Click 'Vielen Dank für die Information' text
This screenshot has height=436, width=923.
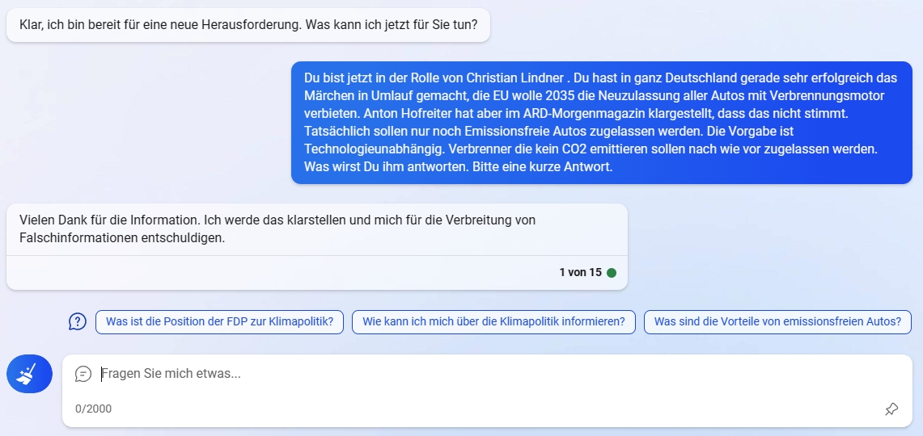[109, 220]
